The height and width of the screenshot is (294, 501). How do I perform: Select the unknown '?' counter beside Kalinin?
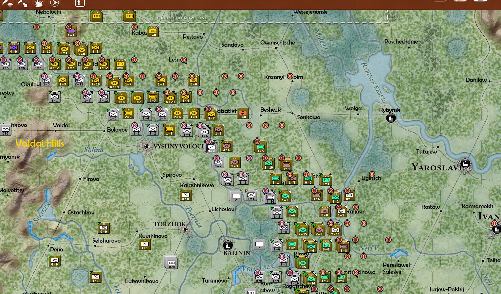[x=259, y=245]
